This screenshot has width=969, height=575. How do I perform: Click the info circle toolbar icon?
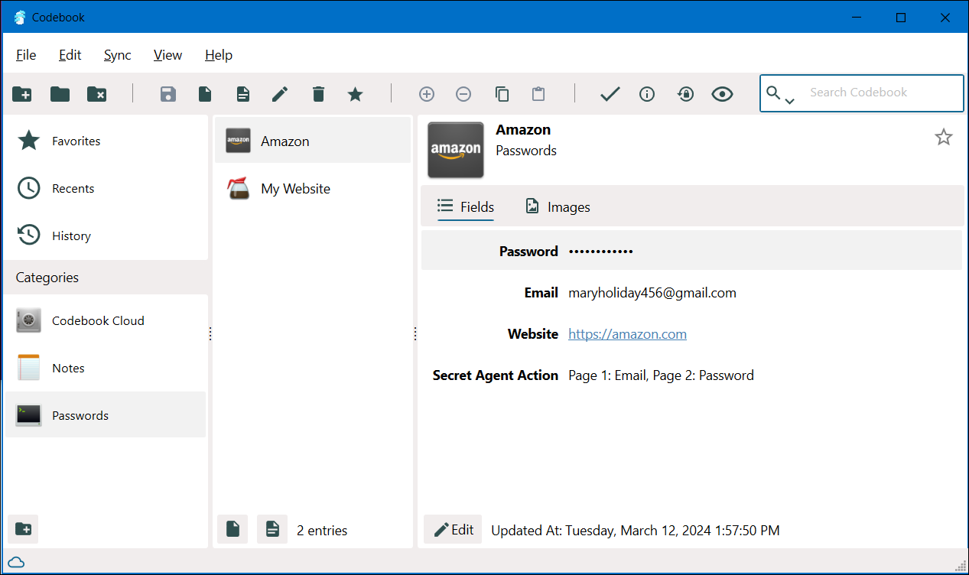tap(647, 94)
